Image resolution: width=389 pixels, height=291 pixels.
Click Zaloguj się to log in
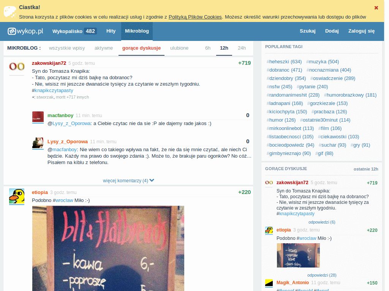[x=361, y=31]
